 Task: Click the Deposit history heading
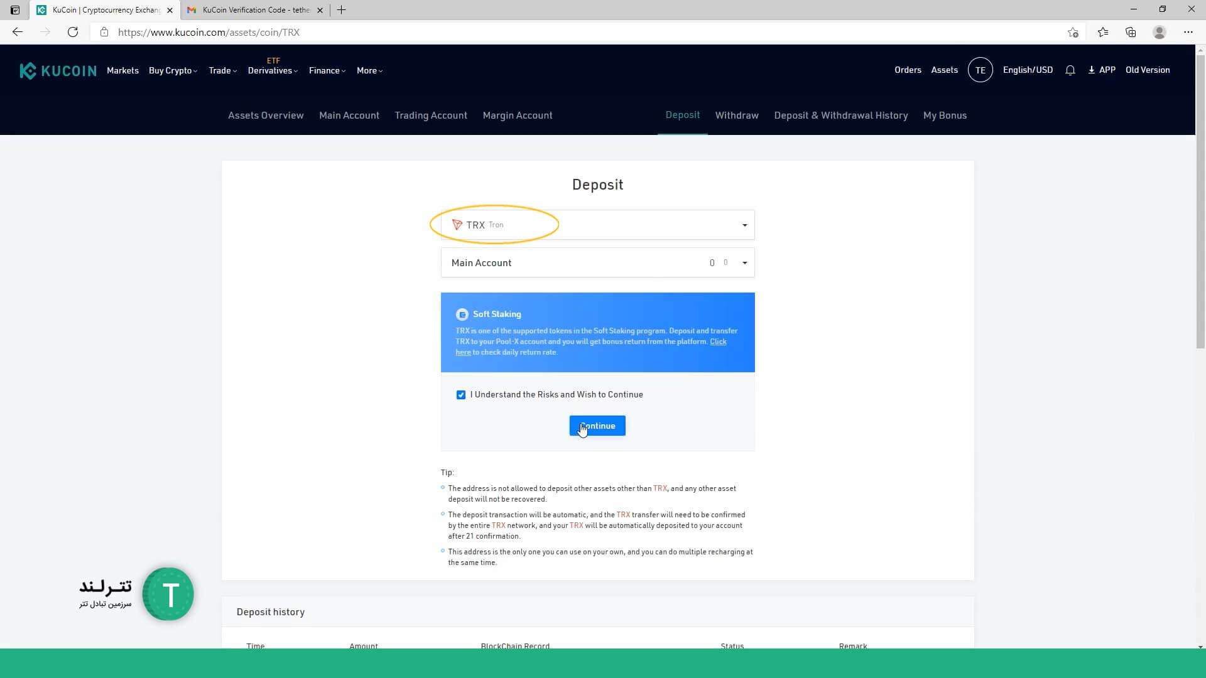(x=271, y=612)
